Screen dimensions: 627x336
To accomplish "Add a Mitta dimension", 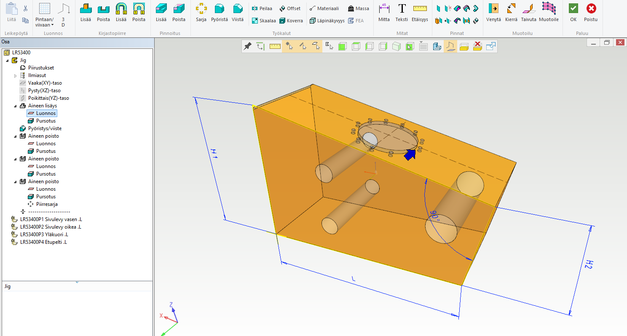I will click(384, 12).
